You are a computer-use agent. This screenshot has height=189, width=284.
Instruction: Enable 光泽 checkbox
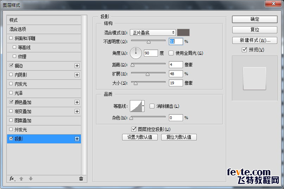(x=11, y=93)
